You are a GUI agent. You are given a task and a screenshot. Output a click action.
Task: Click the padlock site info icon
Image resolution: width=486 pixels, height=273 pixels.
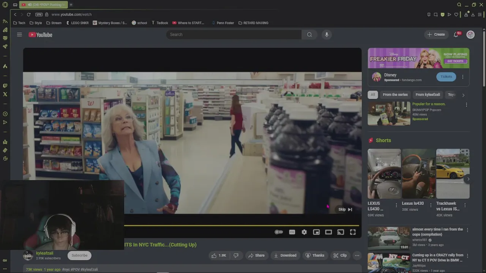coord(47,14)
